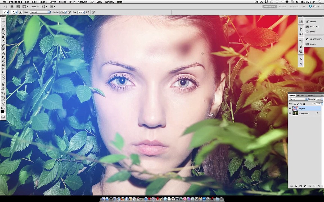Toggle Quick Mask mode
Screen dimensions: 324x202
coord(3,118)
